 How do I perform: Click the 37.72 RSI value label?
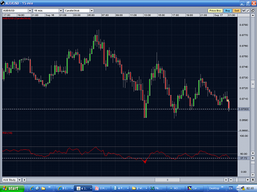[243, 158]
